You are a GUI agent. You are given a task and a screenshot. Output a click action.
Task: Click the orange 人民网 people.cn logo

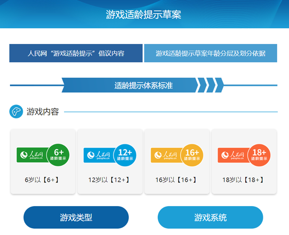233,155
